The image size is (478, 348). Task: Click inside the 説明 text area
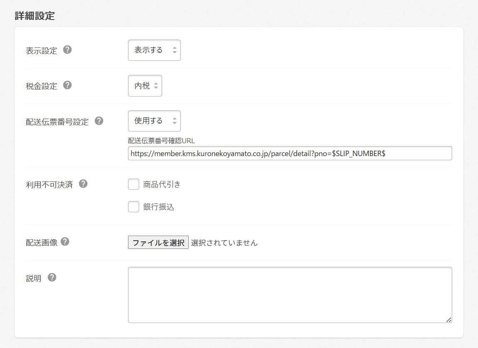tap(290, 295)
